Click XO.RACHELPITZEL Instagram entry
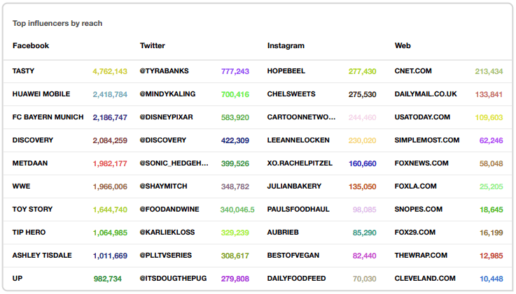 (300, 163)
